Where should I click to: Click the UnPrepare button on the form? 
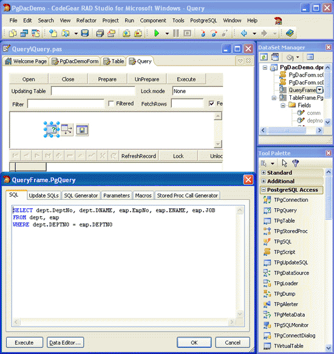147,80
